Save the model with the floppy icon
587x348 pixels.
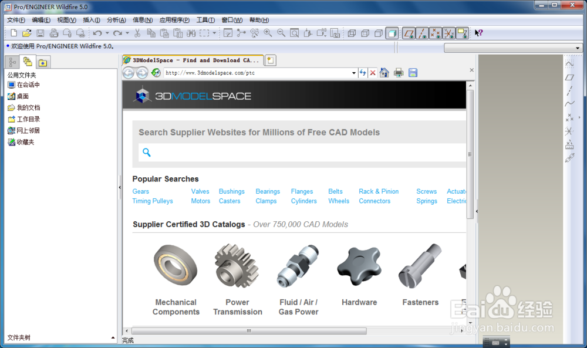40,33
